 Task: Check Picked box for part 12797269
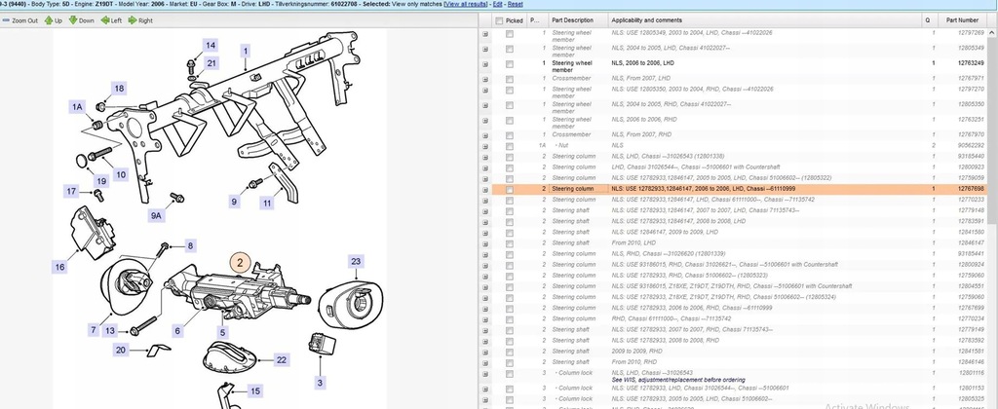click(x=509, y=34)
